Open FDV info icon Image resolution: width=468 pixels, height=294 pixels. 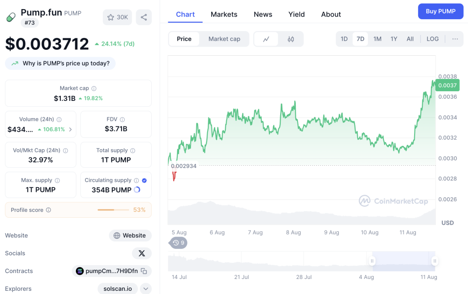coord(122,119)
